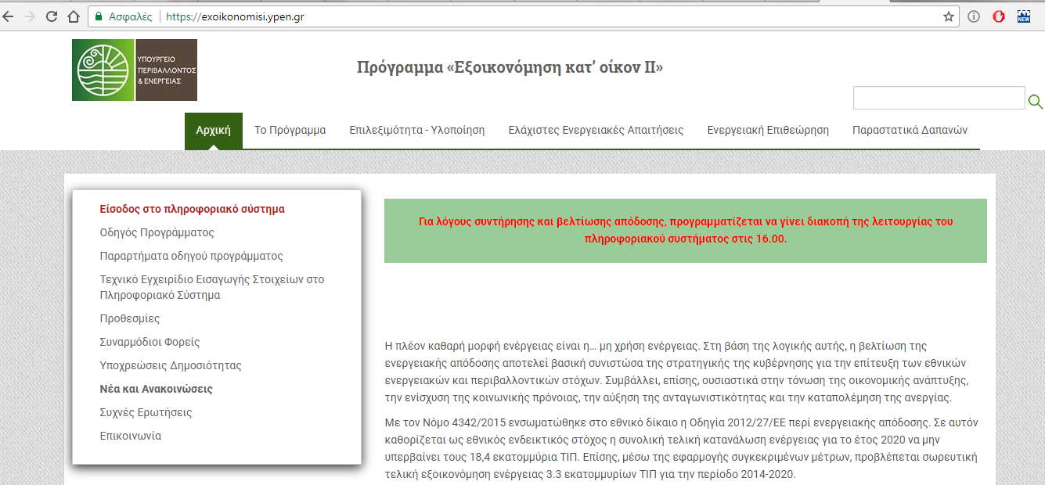Image resolution: width=1045 pixels, height=485 pixels.
Task: Click the Ministry of Environment logo
Action: pyautogui.click(x=135, y=70)
